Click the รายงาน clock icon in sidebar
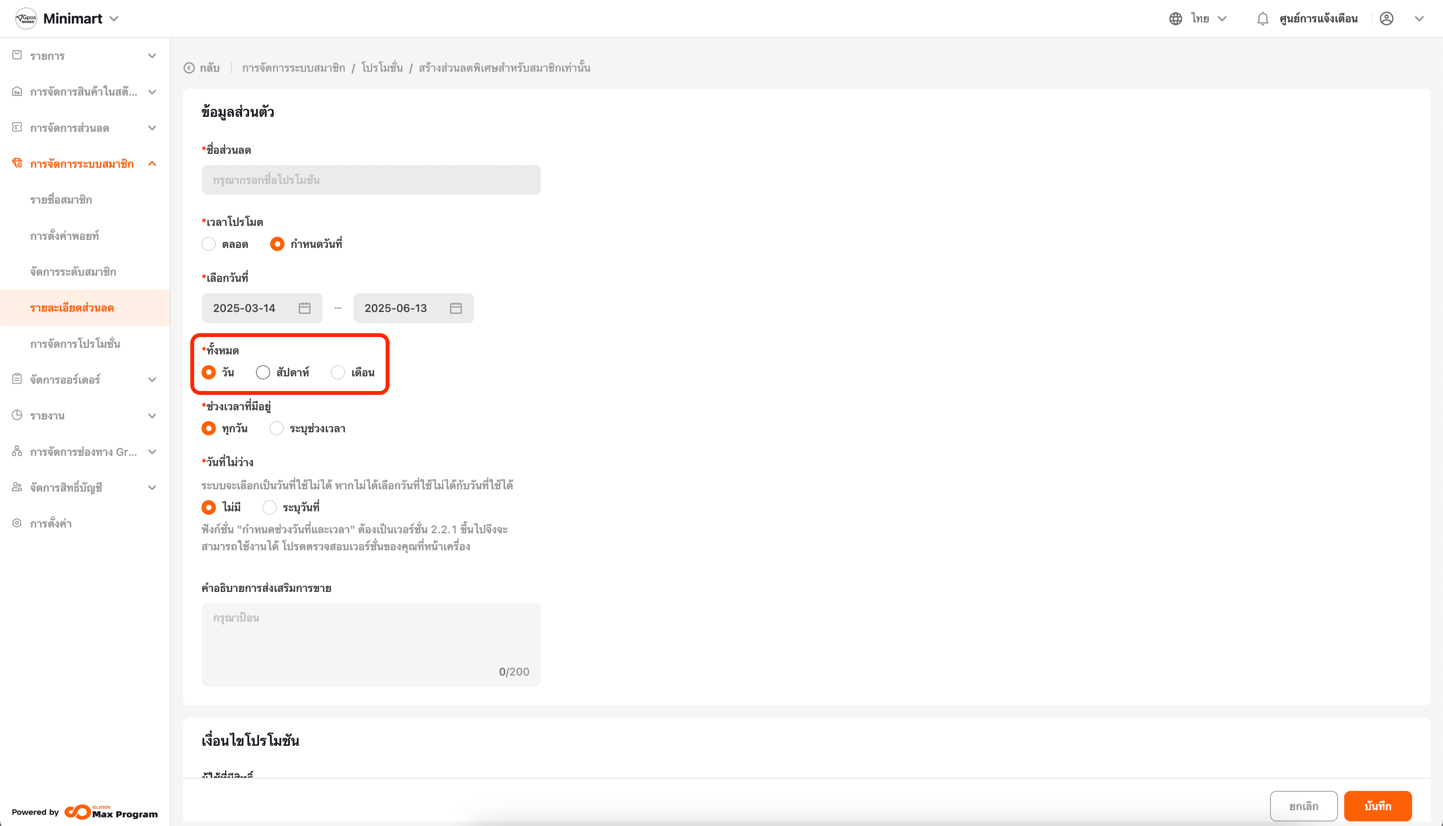Image resolution: width=1443 pixels, height=826 pixels. coord(17,415)
